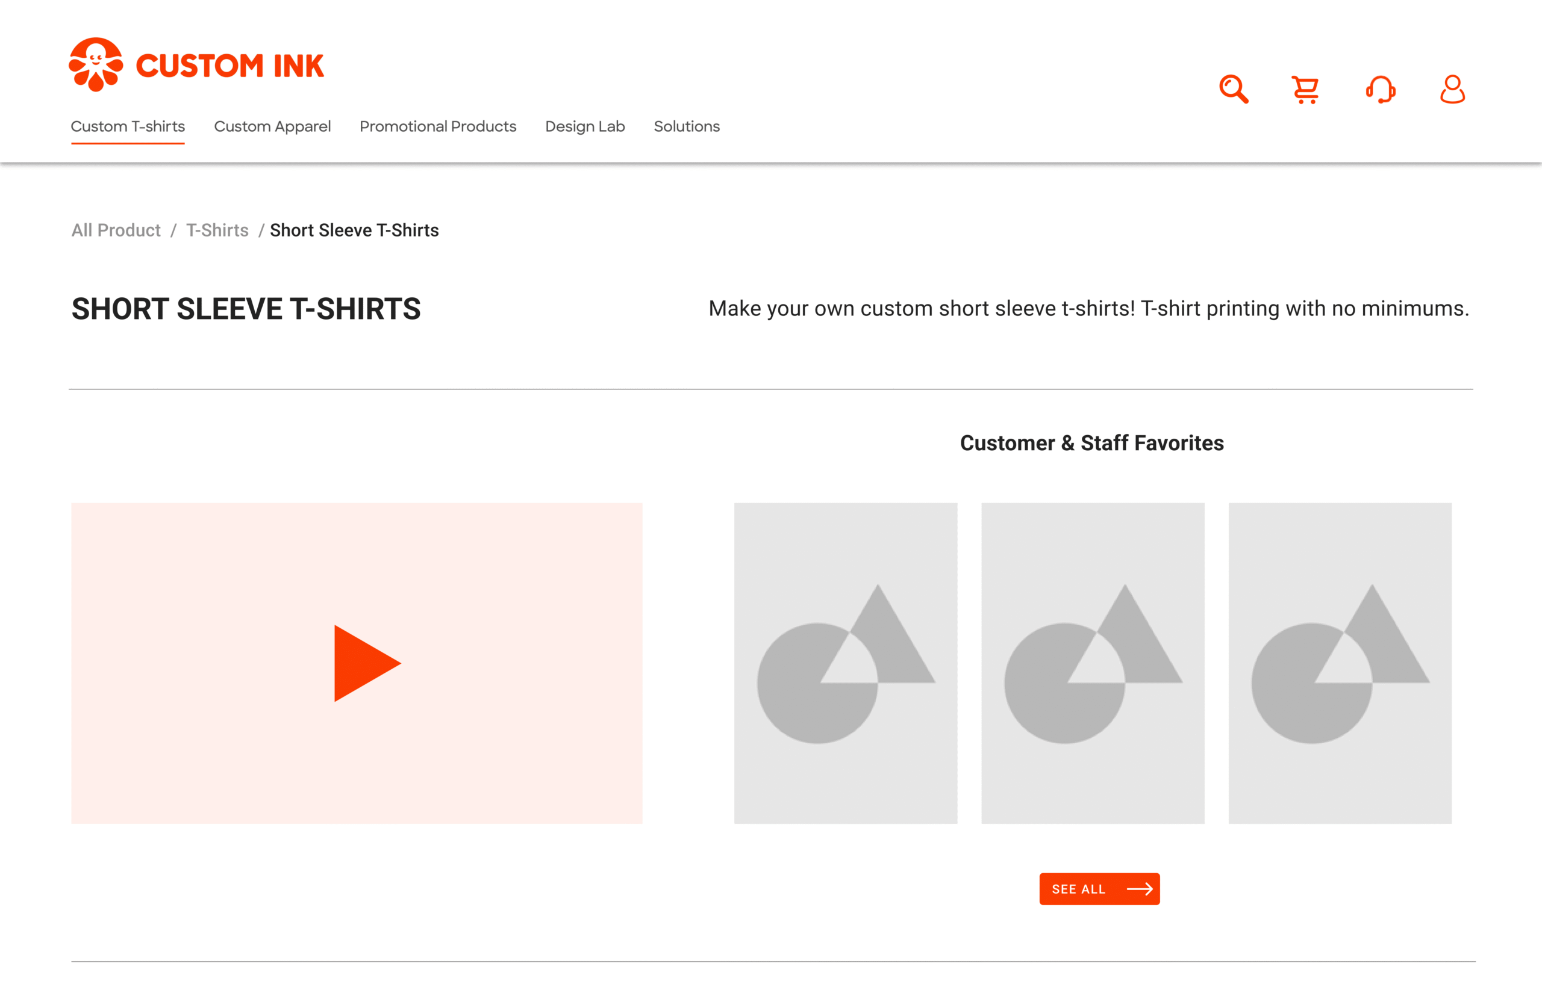The width and height of the screenshot is (1542, 996).
Task: Select the middle Customer Favorites thumbnail
Action: (1093, 663)
